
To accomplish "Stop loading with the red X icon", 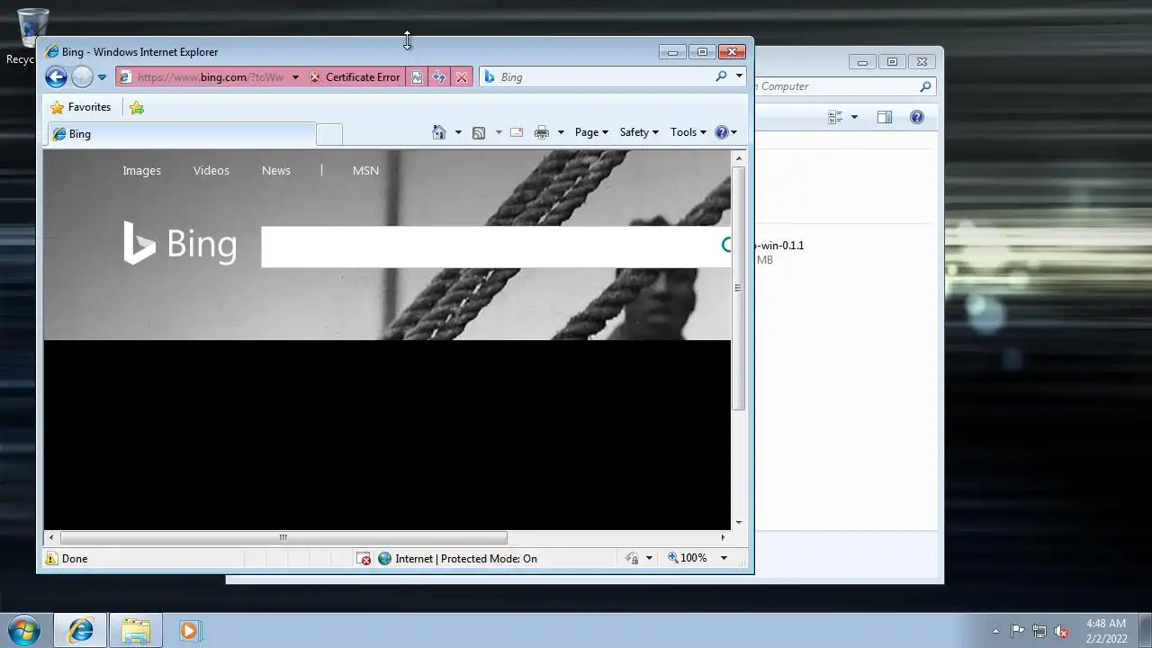I will [x=462, y=77].
